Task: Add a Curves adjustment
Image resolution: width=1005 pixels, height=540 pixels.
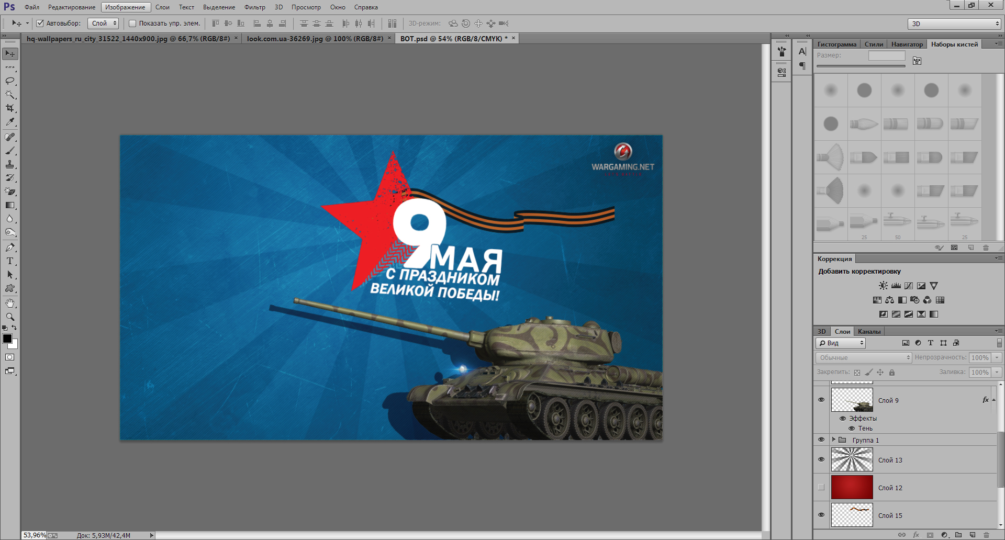Action: 909,286
